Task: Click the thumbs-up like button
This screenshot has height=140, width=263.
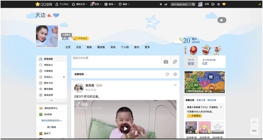Action: 222,20
